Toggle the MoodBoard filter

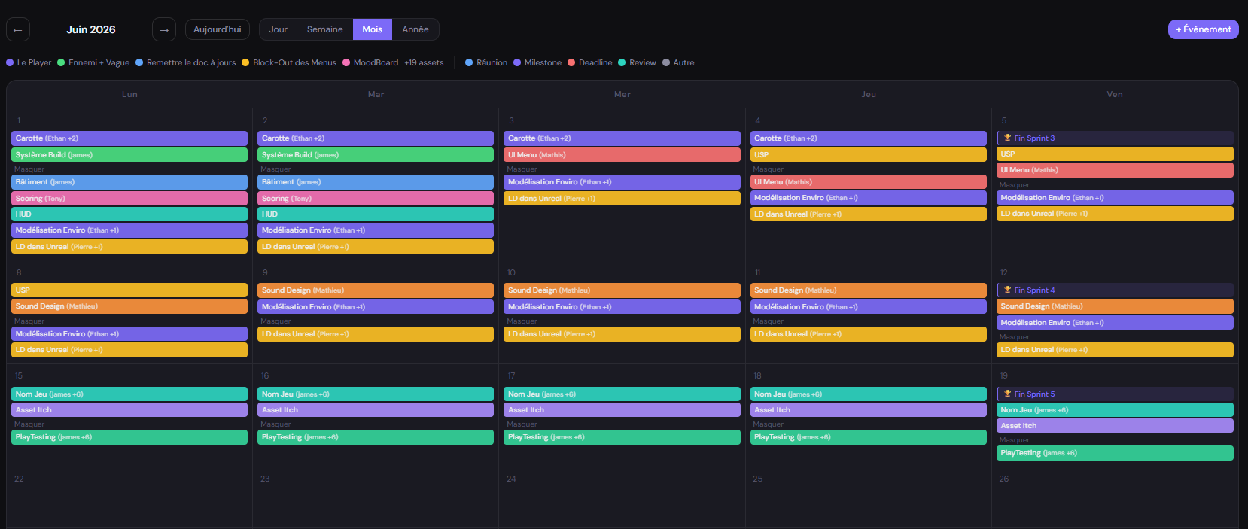point(370,62)
